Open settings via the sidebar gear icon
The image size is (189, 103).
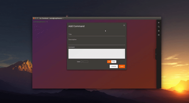tap(159, 31)
